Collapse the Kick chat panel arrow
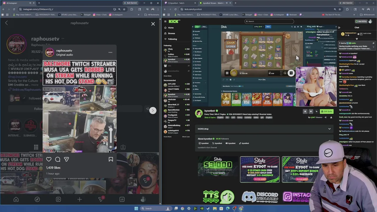This screenshot has height=212, width=377. [x=339, y=28]
